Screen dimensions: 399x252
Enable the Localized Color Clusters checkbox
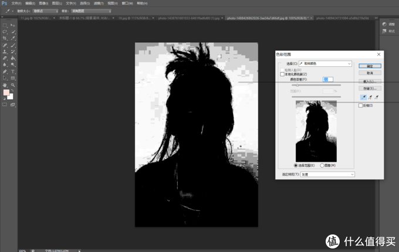point(282,74)
